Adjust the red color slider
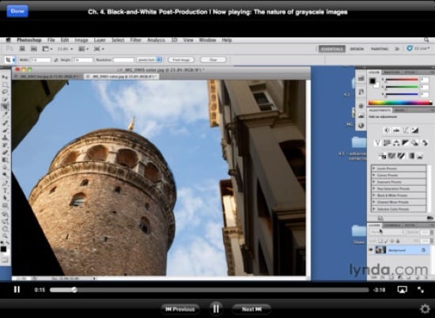Image resolution: width=435 pixels, height=318 pixels. (x=402, y=80)
